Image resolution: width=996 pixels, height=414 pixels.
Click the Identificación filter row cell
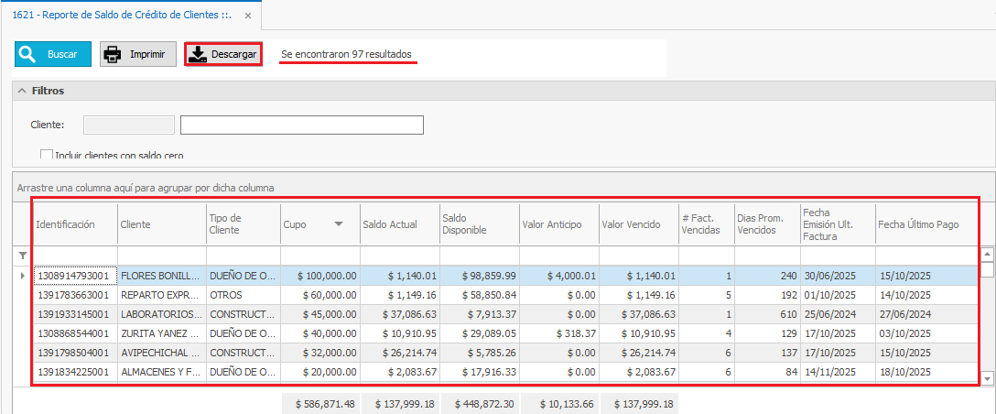tap(74, 256)
